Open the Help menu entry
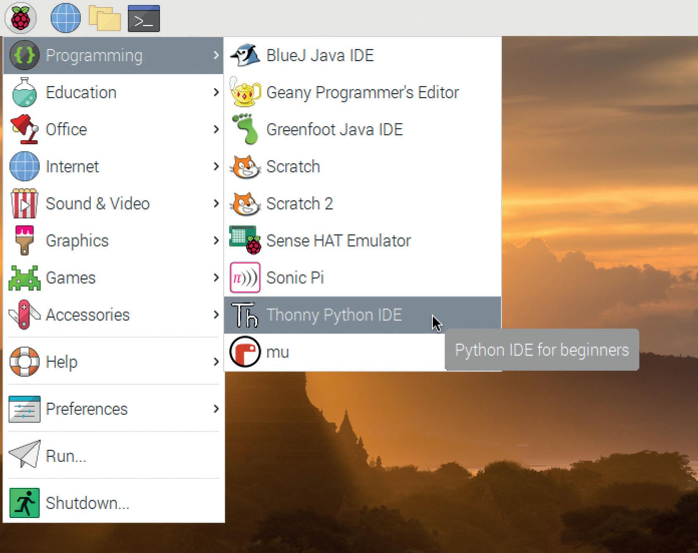The image size is (698, 553). point(113,361)
